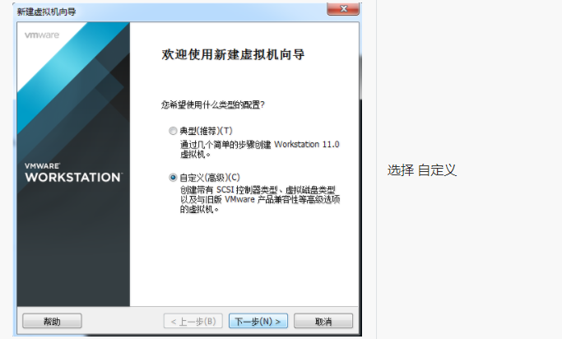Click the typical option's Workstation 11.0 description
562x339 pixels.
pos(259,149)
